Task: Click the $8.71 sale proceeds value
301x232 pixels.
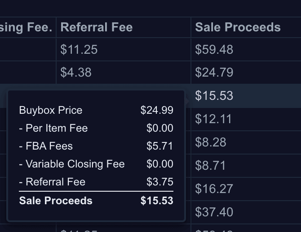Action: (x=210, y=166)
